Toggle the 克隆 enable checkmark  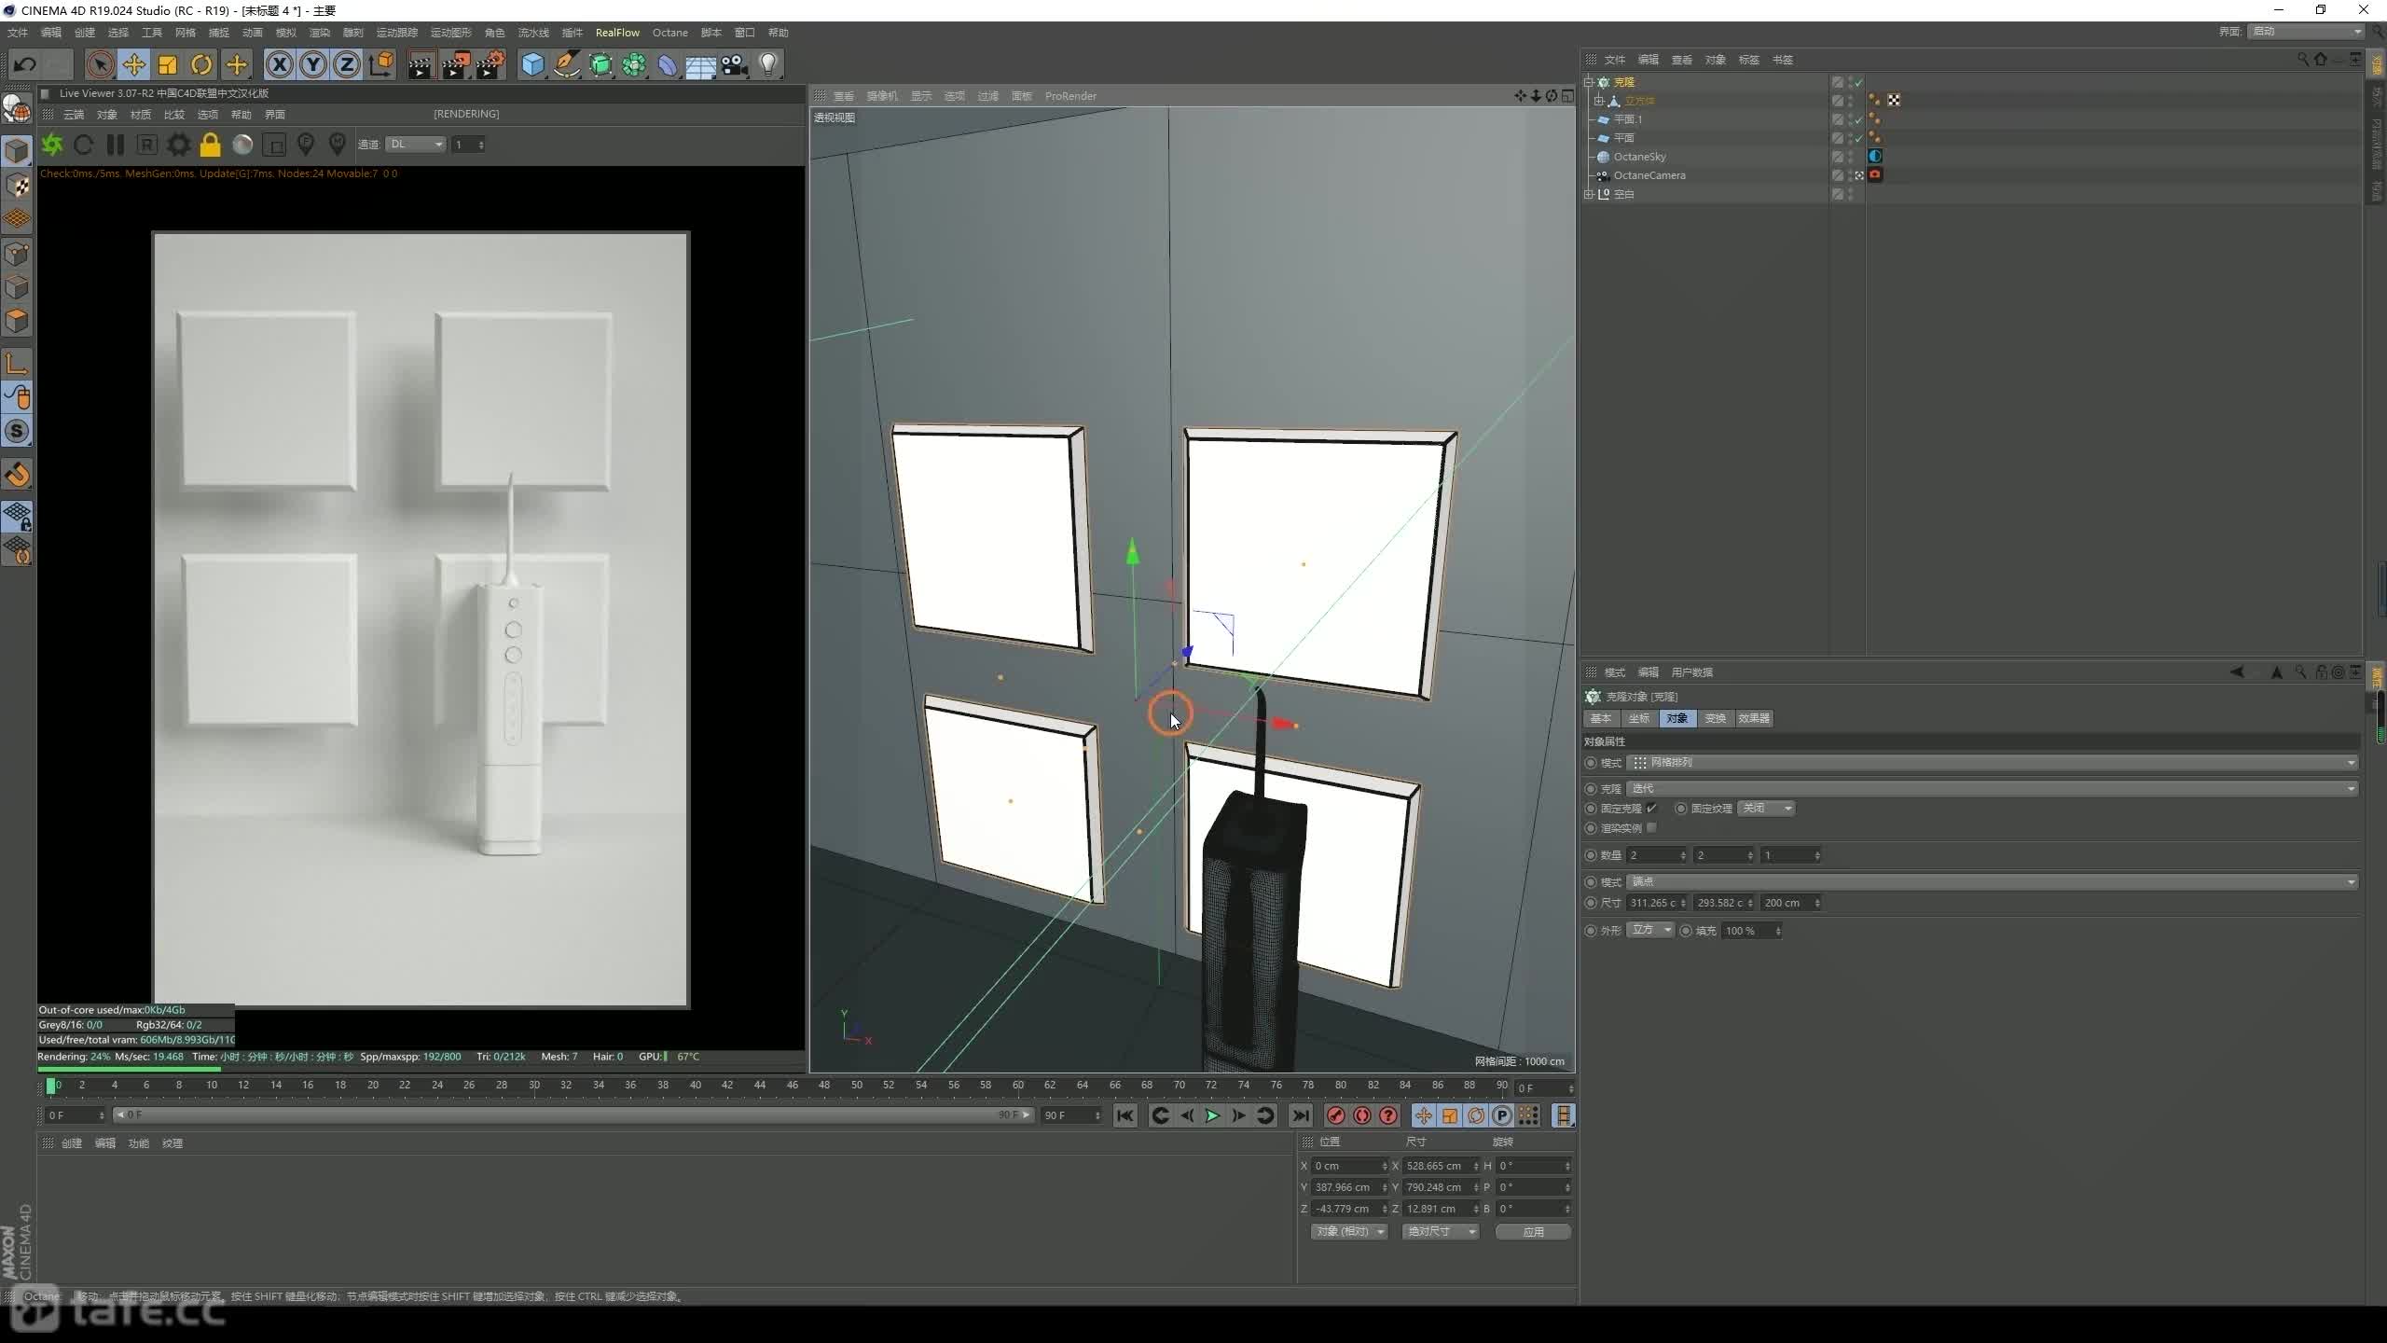[x=1858, y=82]
